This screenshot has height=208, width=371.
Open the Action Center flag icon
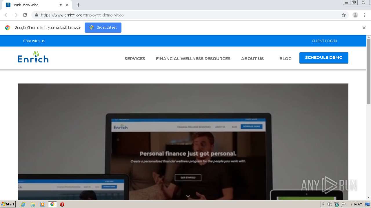pos(343,204)
